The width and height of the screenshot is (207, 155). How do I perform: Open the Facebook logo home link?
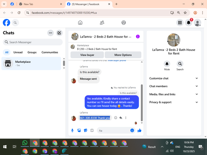point(7,23)
